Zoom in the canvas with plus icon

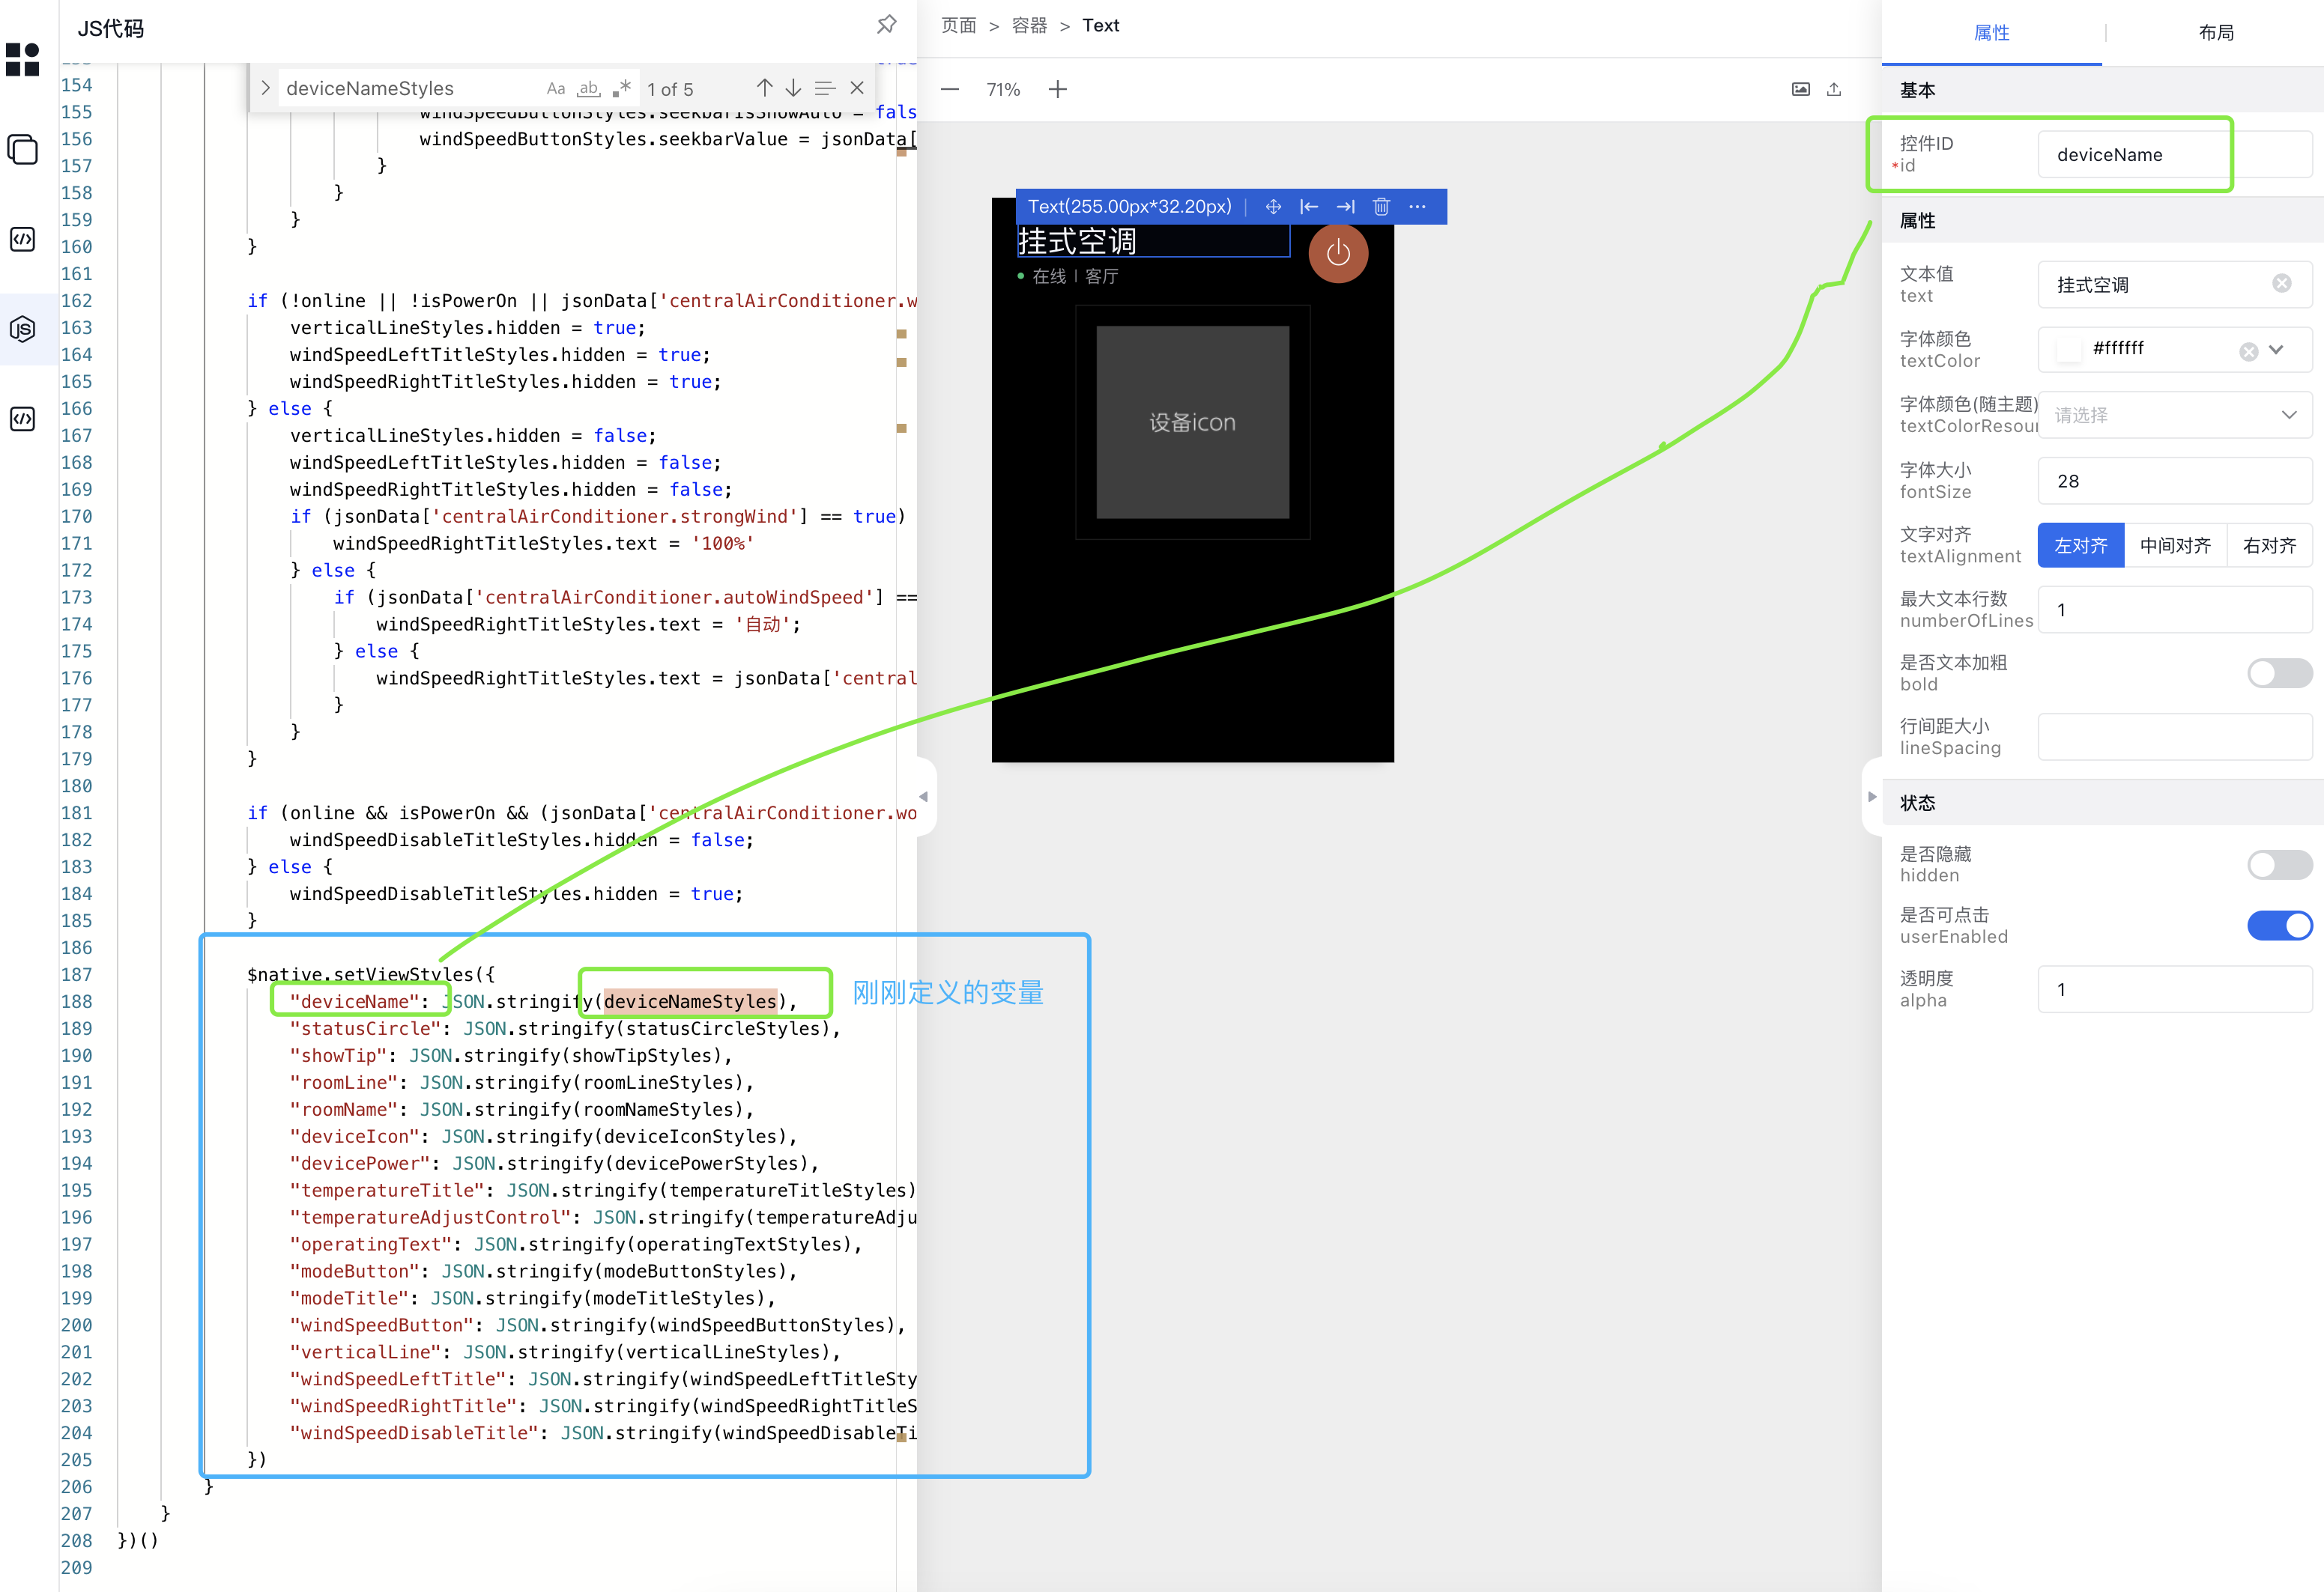coord(1057,89)
